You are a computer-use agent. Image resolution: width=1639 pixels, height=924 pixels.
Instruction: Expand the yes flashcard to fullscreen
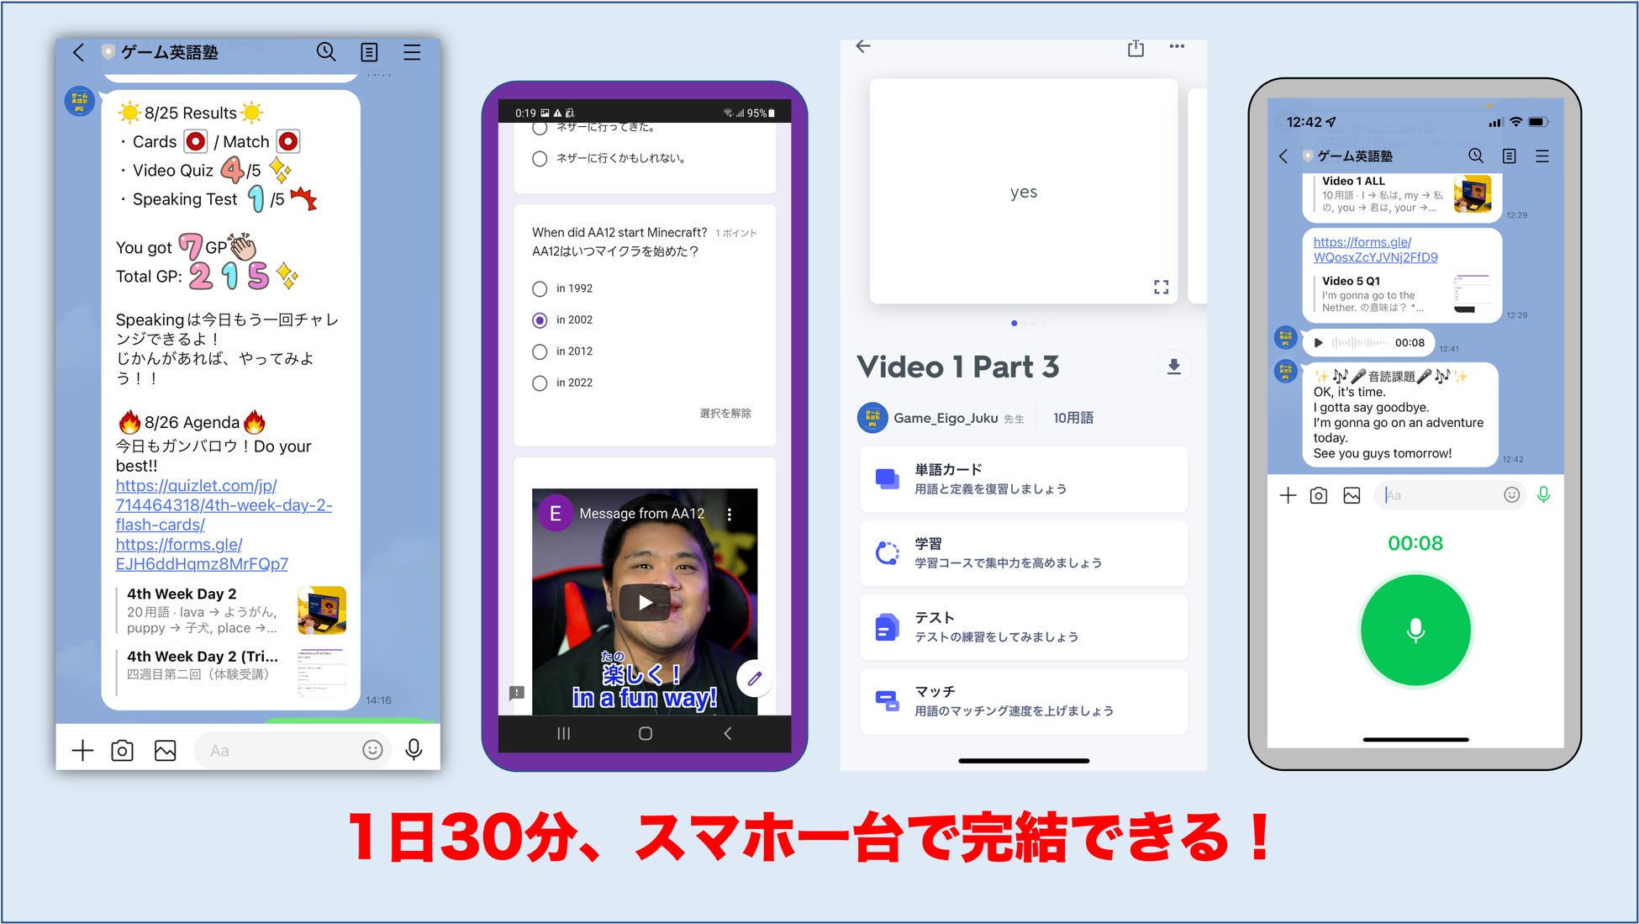point(1161,288)
